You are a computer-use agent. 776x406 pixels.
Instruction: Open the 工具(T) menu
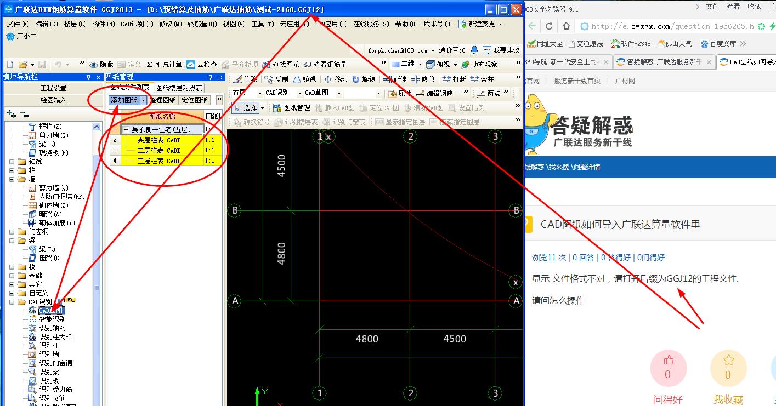(263, 24)
